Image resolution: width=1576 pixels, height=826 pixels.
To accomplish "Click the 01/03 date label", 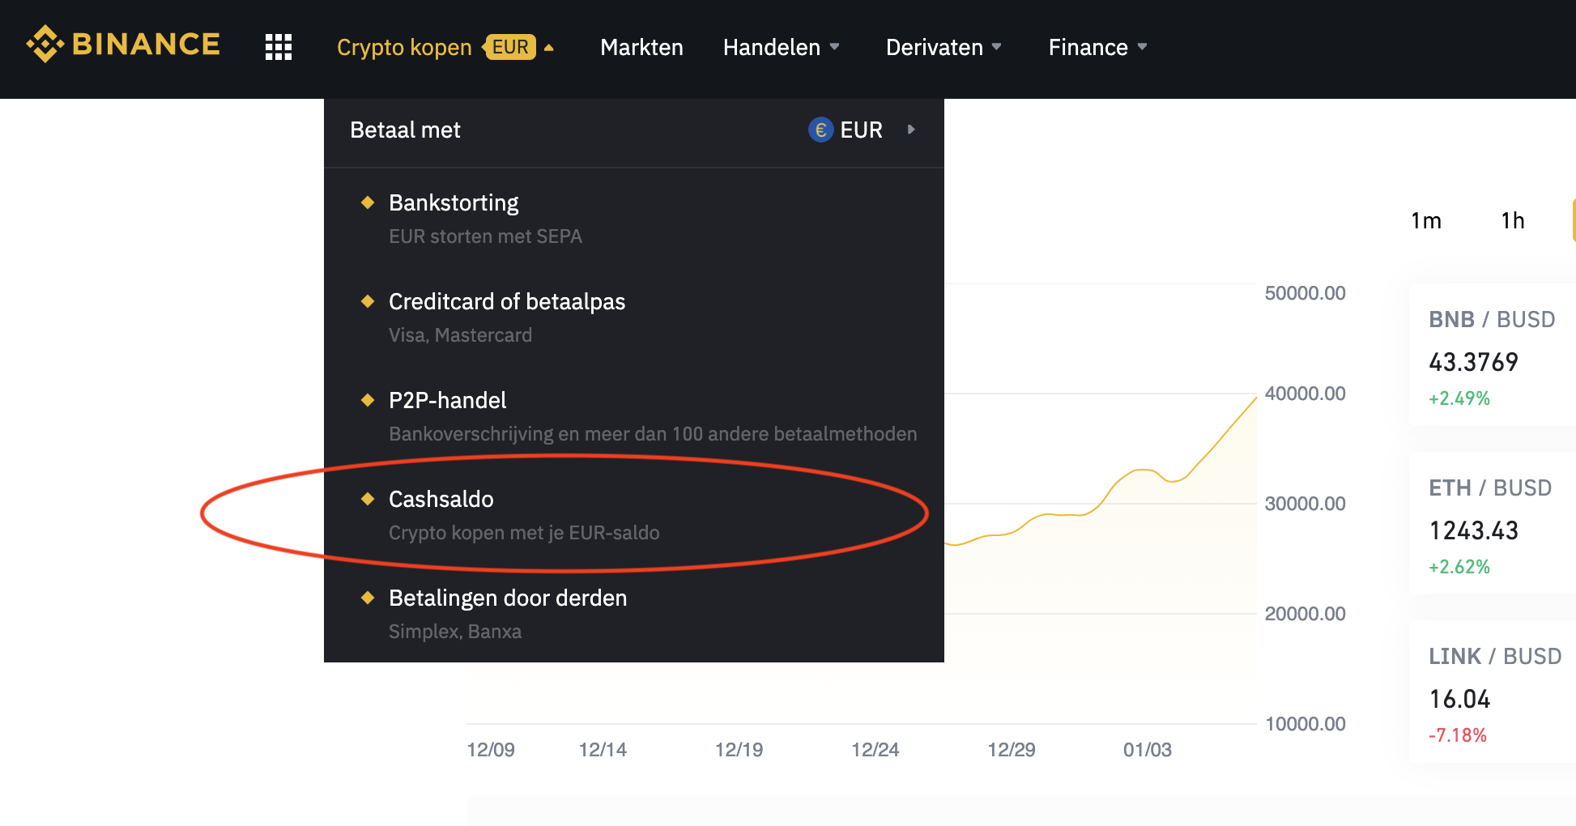I will pyautogui.click(x=1147, y=750).
